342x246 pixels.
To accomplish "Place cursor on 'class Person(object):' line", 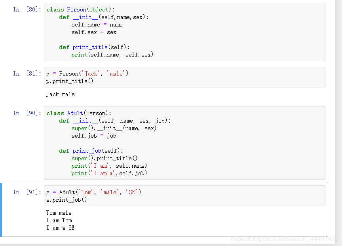I will coord(80,9).
